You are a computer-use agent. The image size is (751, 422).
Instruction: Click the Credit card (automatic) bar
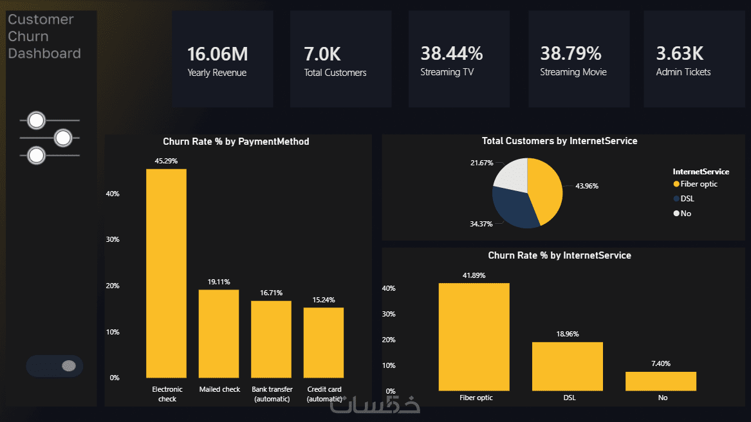(x=324, y=342)
